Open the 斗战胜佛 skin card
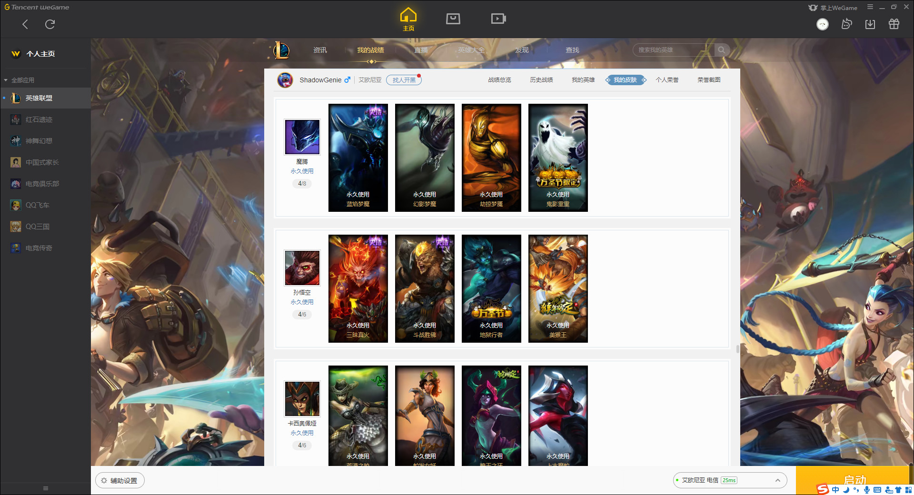 [x=425, y=288]
